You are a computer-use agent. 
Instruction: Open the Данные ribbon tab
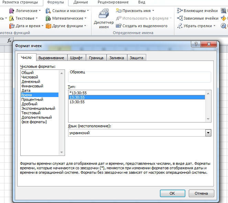pyautogui.click(x=80, y=2)
